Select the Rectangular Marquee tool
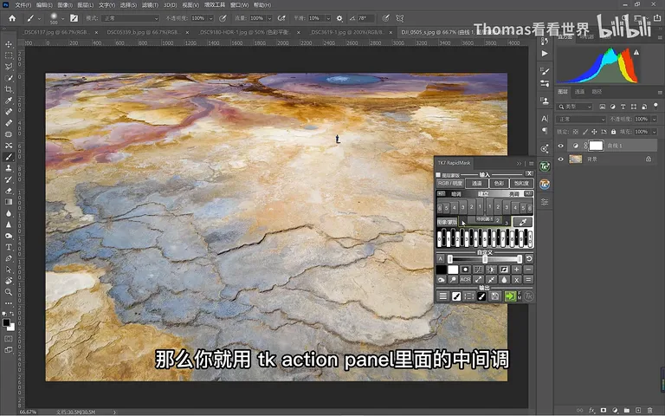This screenshot has height=416, width=665. coord(9,55)
